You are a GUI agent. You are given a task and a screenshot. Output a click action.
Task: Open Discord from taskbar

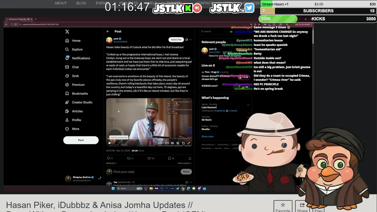199,188
